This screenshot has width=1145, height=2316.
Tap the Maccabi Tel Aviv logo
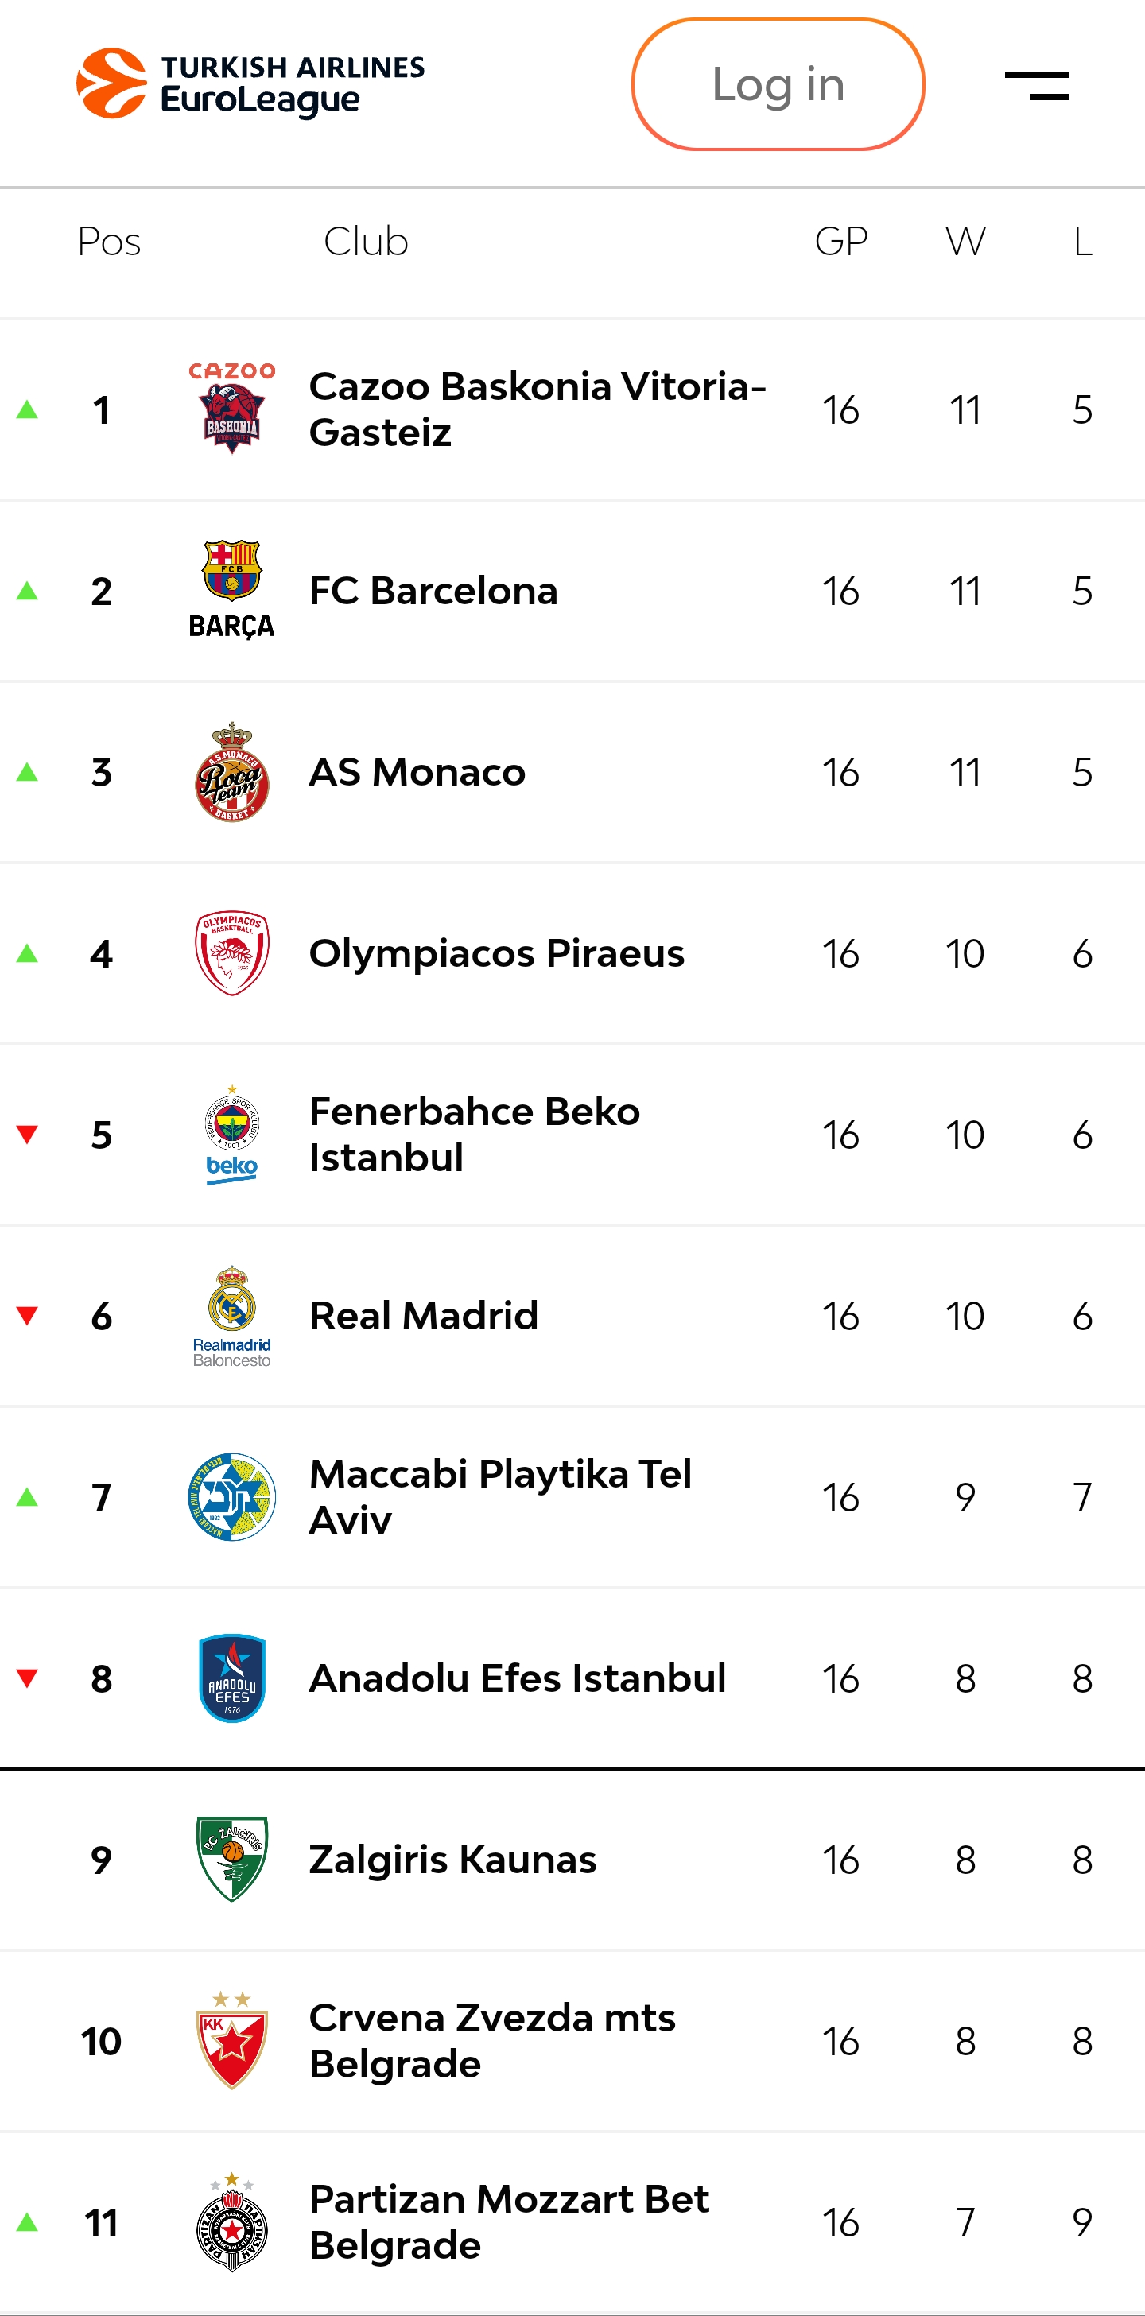pyautogui.click(x=232, y=1497)
